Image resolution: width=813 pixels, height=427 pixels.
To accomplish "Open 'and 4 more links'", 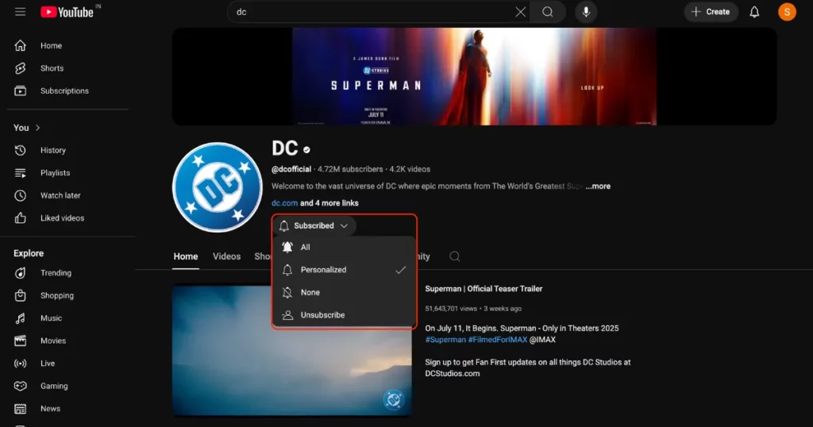I will (x=329, y=203).
